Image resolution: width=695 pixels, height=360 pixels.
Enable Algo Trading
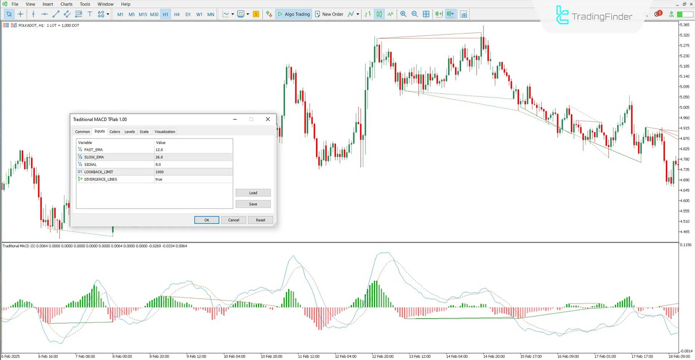pyautogui.click(x=293, y=14)
